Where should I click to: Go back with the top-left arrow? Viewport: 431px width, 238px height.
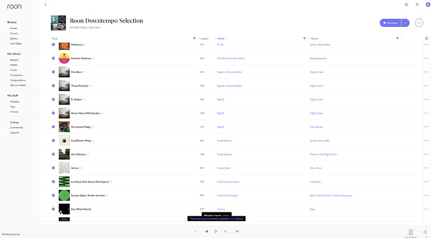click(x=46, y=4)
